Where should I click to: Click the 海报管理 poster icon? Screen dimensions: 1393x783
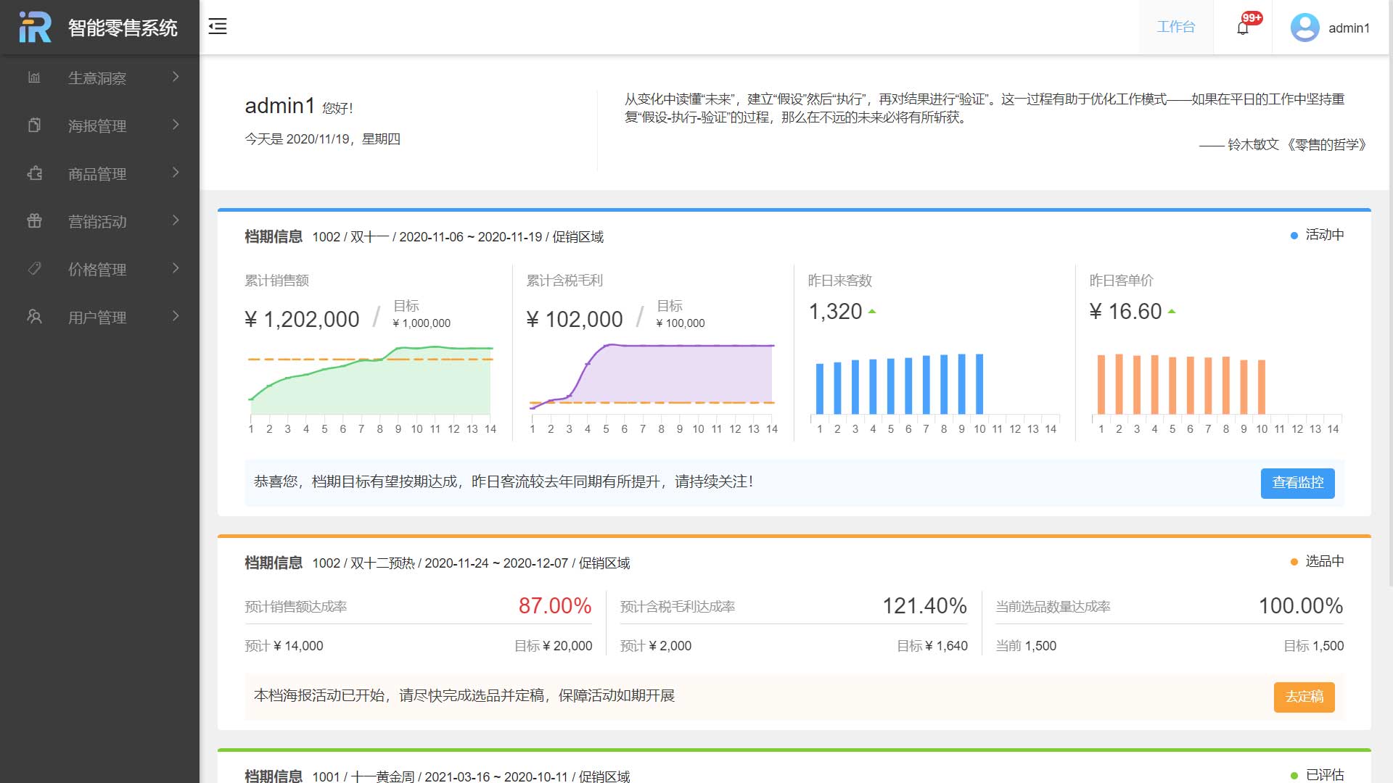[x=34, y=125]
